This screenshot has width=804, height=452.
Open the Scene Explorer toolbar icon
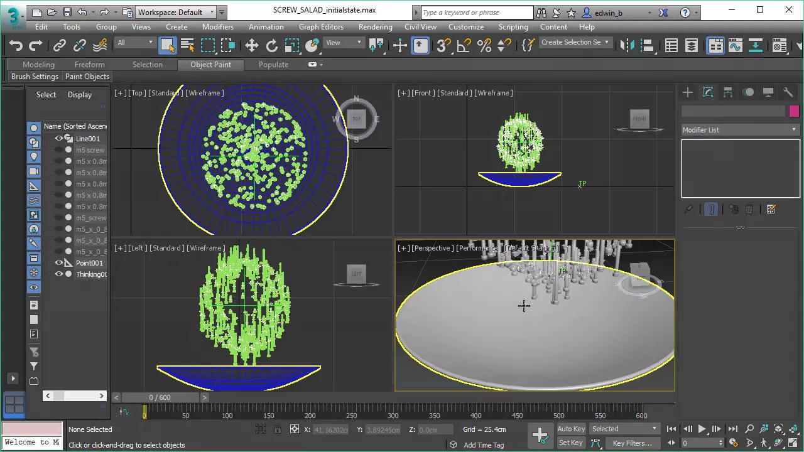(671, 45)
